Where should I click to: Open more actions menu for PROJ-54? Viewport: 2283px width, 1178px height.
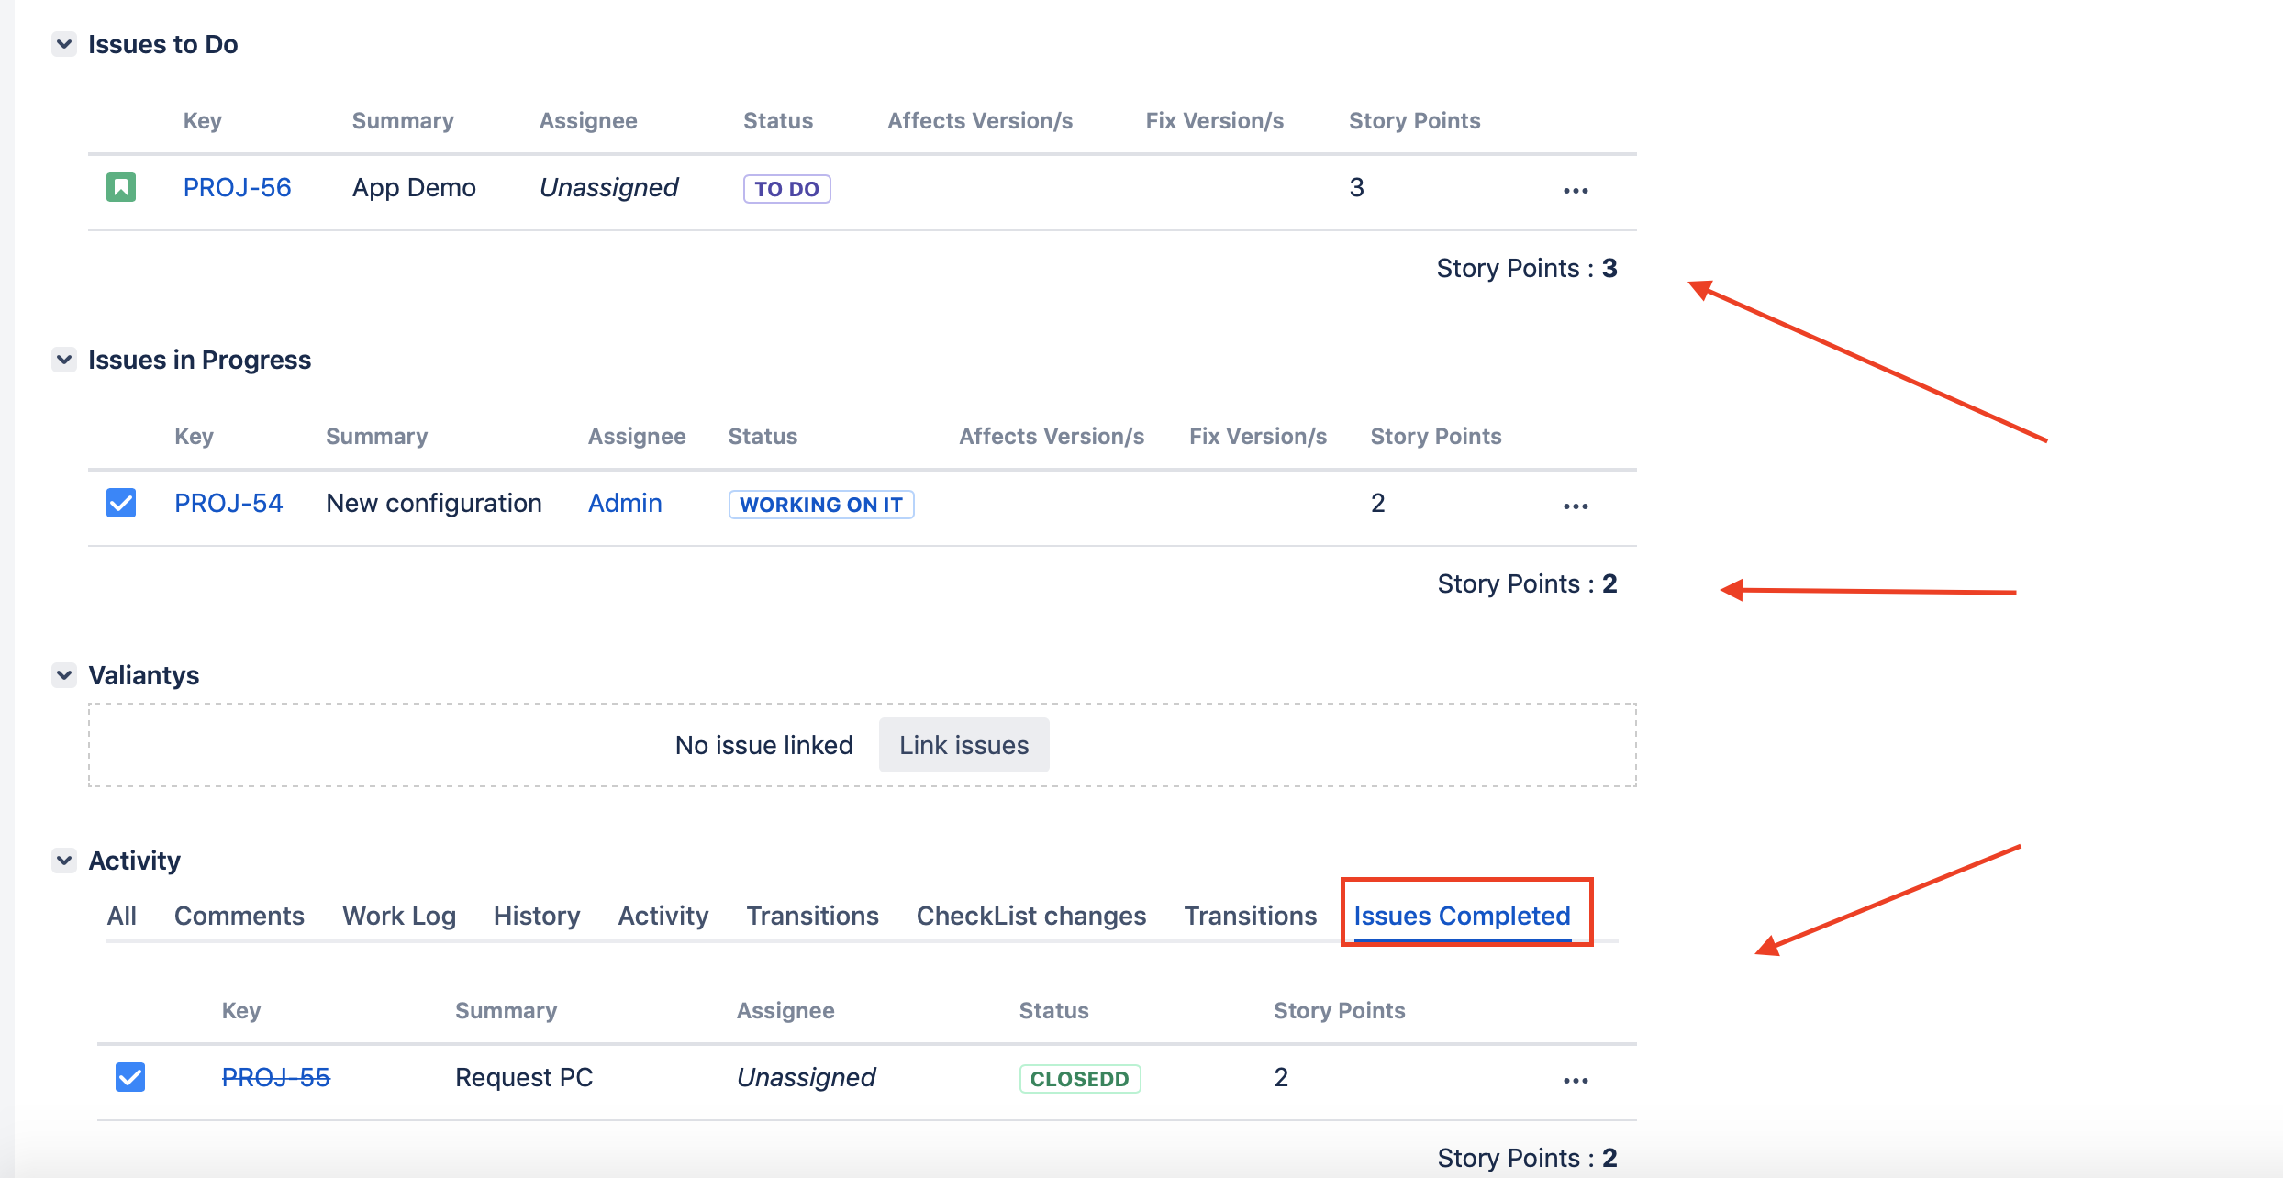(x=1575, y=506)
